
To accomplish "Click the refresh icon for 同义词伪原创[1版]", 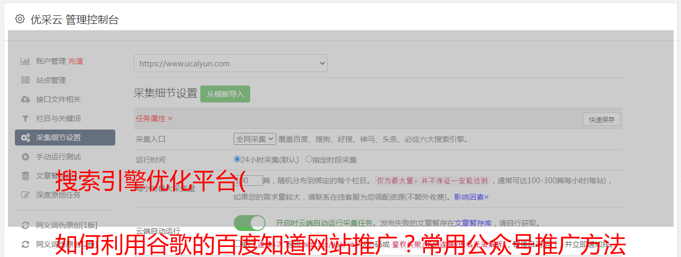I will click(25, 225).
